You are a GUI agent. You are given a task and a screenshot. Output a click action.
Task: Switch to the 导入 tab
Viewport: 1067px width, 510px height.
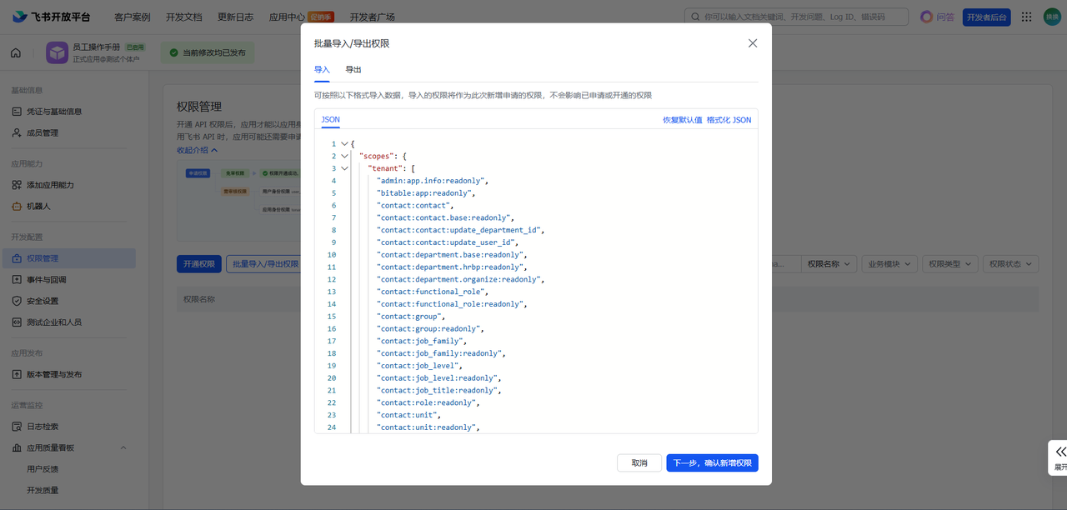click(322, 70)
